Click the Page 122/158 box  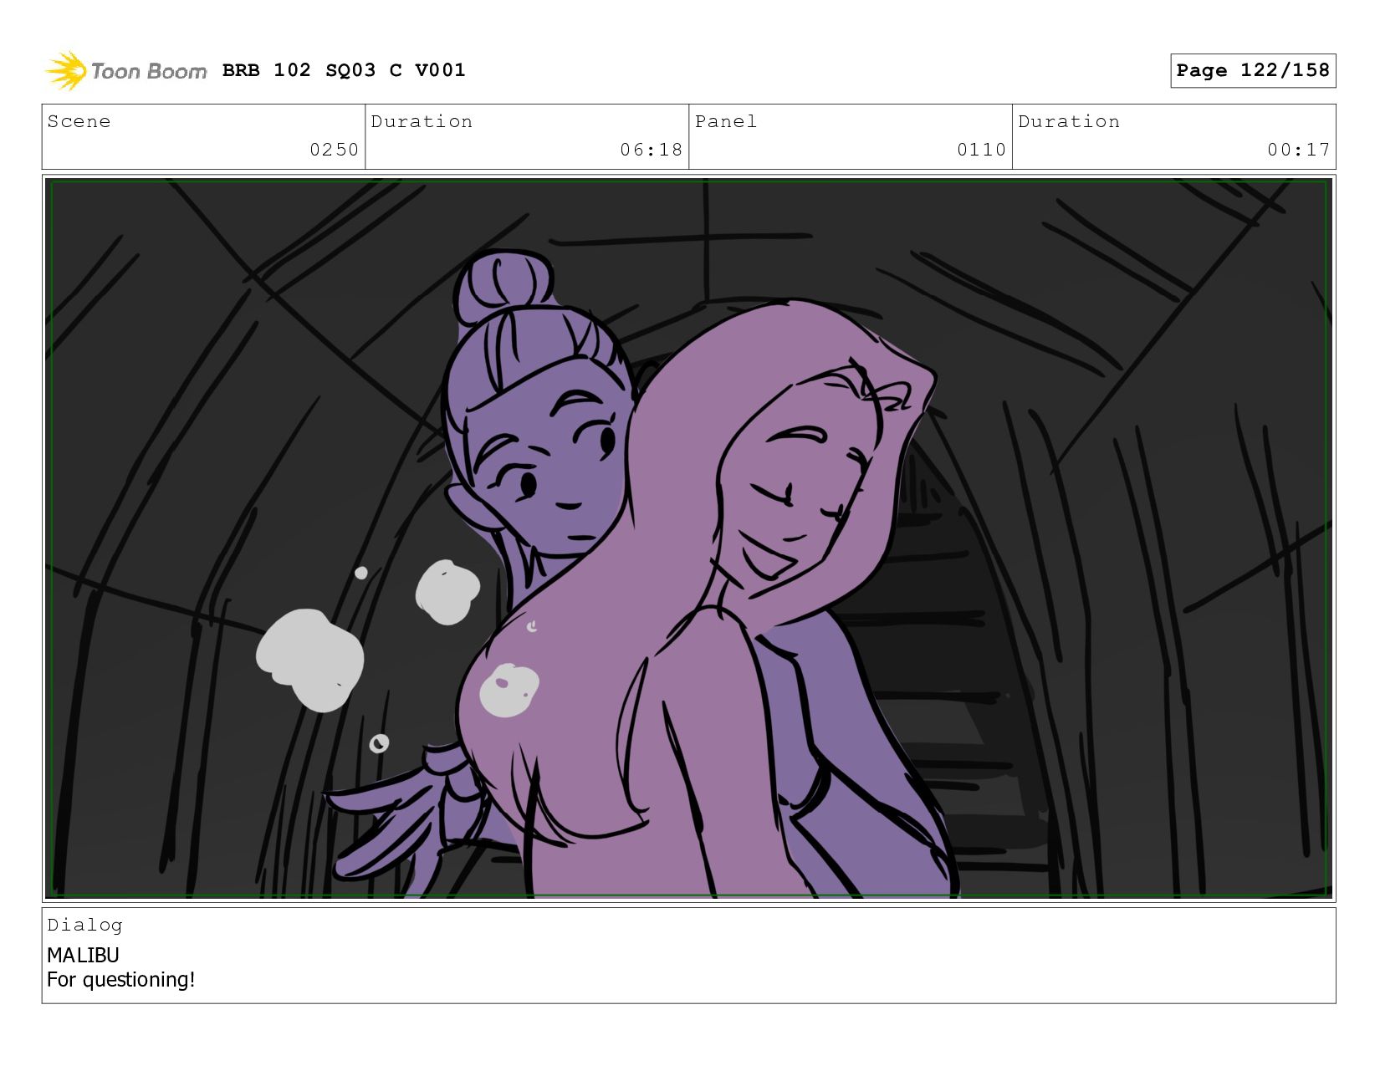coord(1253,70)
